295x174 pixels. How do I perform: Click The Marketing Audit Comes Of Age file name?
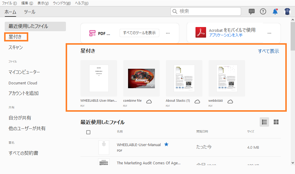click(149, 163)
